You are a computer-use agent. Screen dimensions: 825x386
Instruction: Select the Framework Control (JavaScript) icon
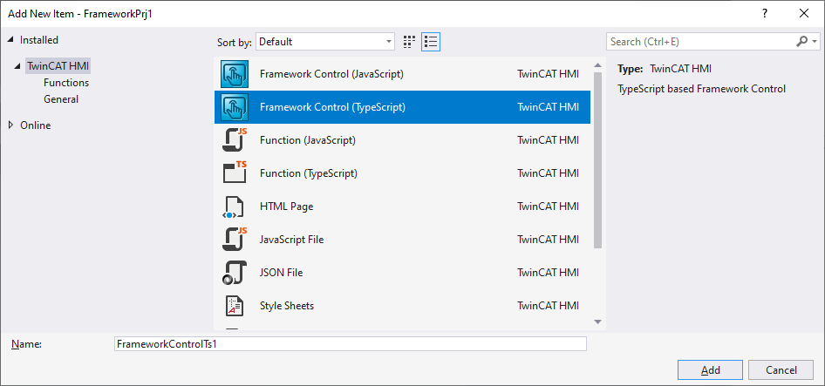[x=234, y=74]
